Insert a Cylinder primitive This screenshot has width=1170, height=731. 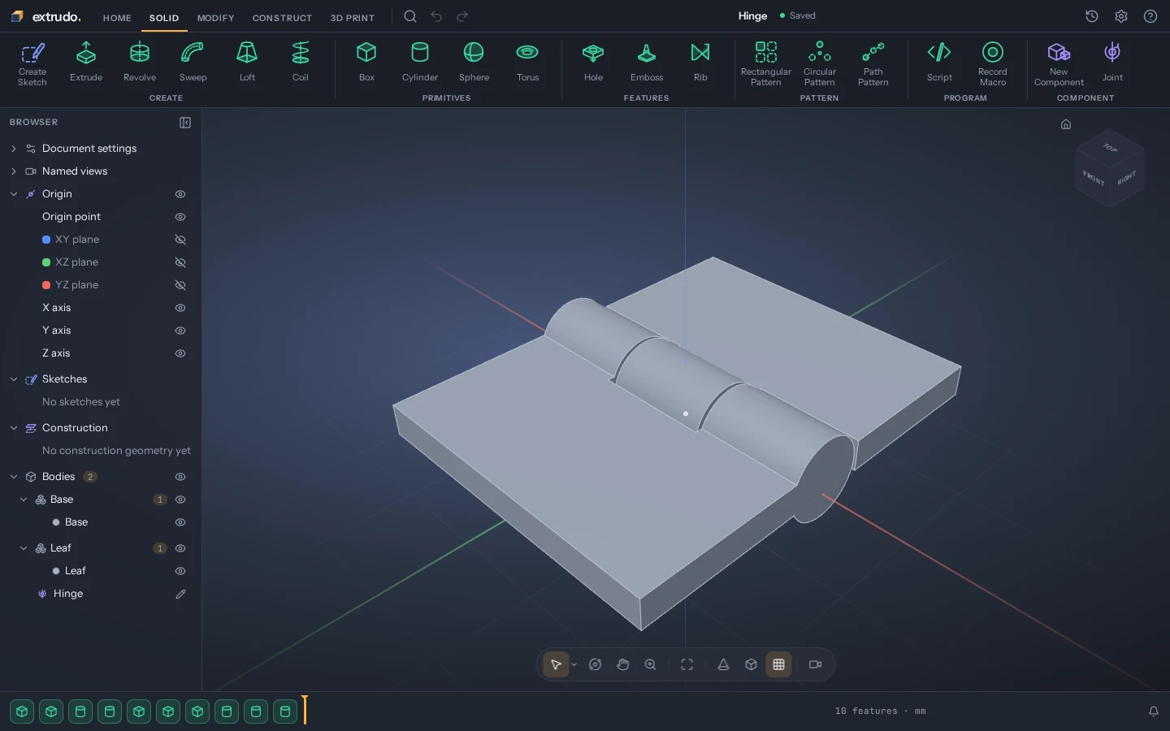[x=420, y=64]
